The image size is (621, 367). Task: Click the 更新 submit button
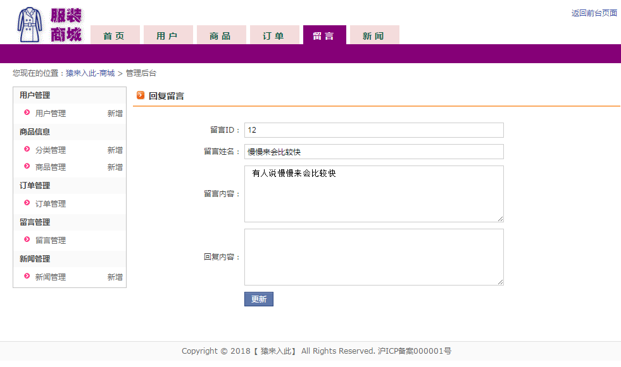(x=259, y=299)
